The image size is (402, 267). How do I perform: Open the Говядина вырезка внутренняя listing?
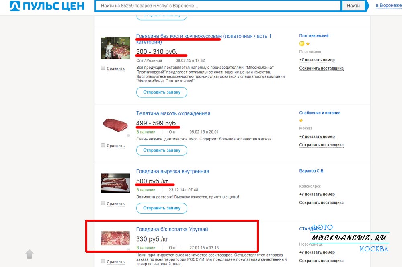172,171
